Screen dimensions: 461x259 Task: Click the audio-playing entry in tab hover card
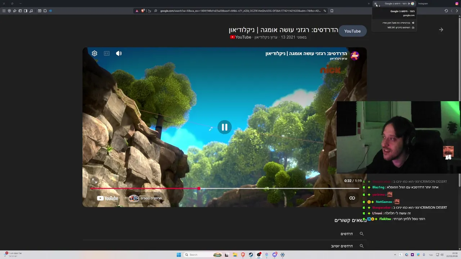click(x=398, y=23)
